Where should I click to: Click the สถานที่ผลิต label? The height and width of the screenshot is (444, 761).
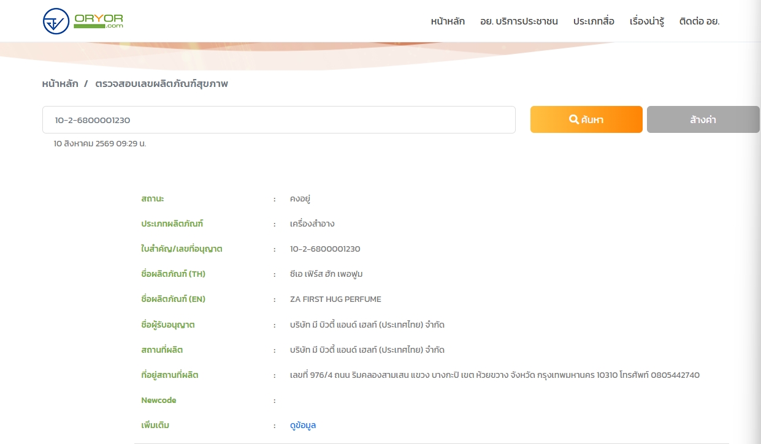point(162,350)
